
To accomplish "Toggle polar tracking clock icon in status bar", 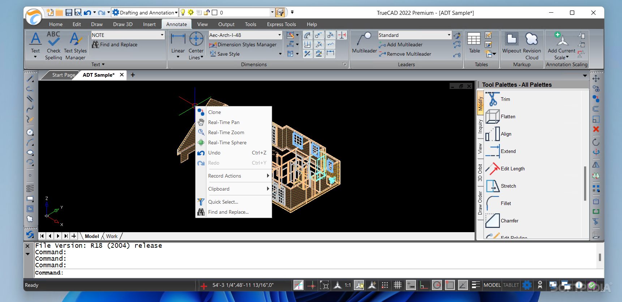I will coord(437,285).
